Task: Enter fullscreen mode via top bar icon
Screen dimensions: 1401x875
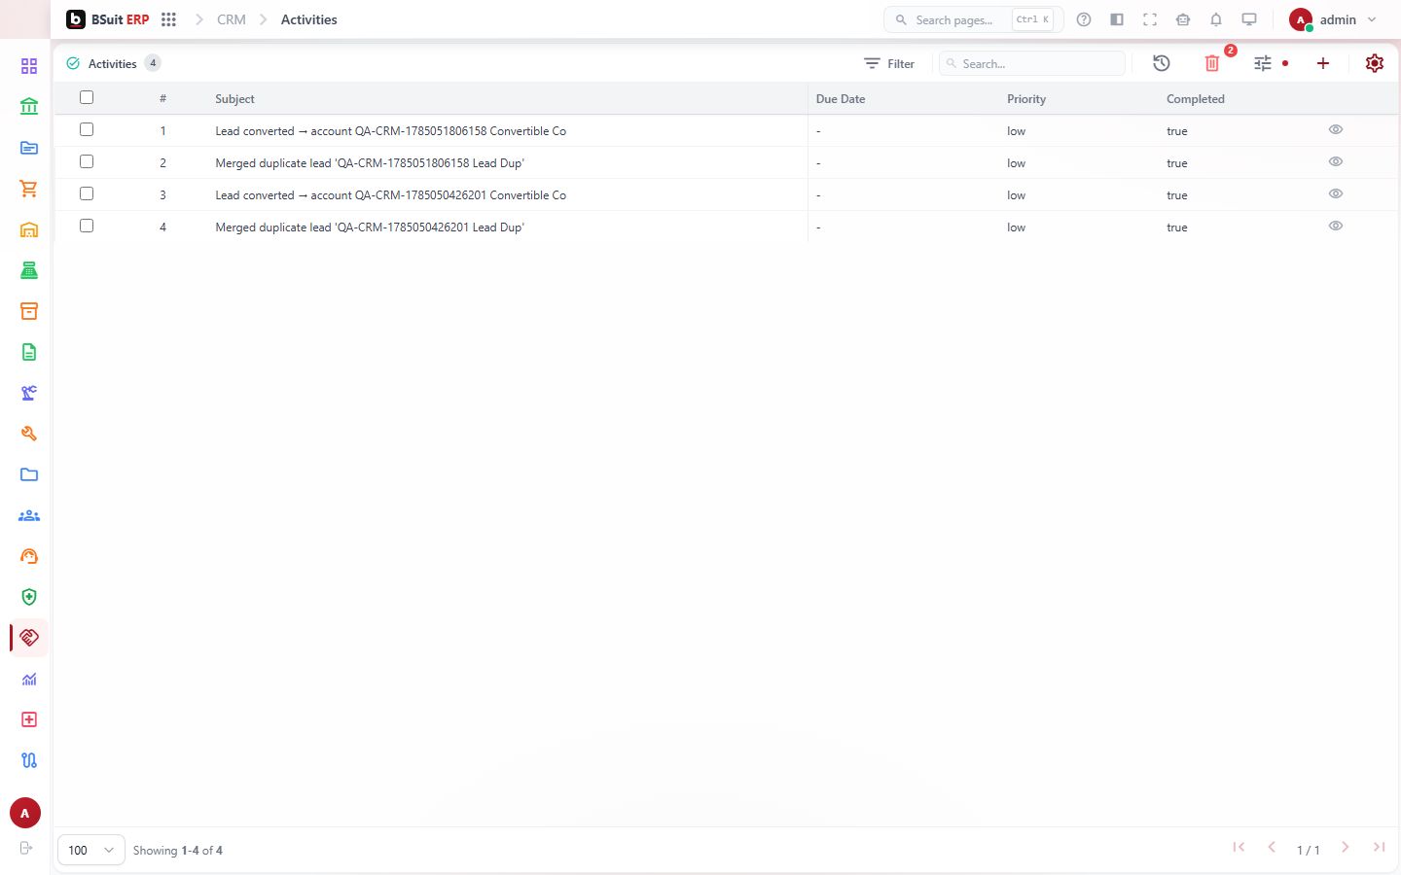Action: pyautogui.click(x=1150, y=19)
